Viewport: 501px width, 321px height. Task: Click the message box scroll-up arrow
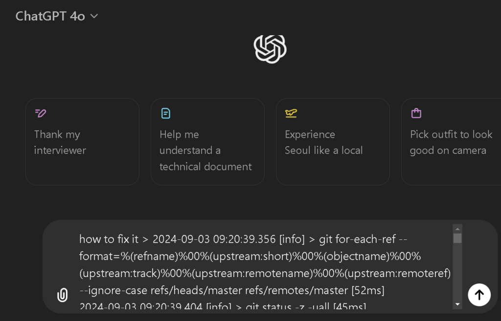457,229
